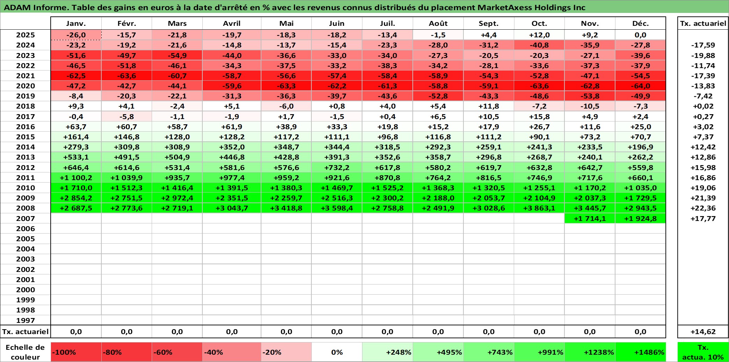Click the ADAM Informe title banner
729x362 pixels.
(x=364, y=7)
